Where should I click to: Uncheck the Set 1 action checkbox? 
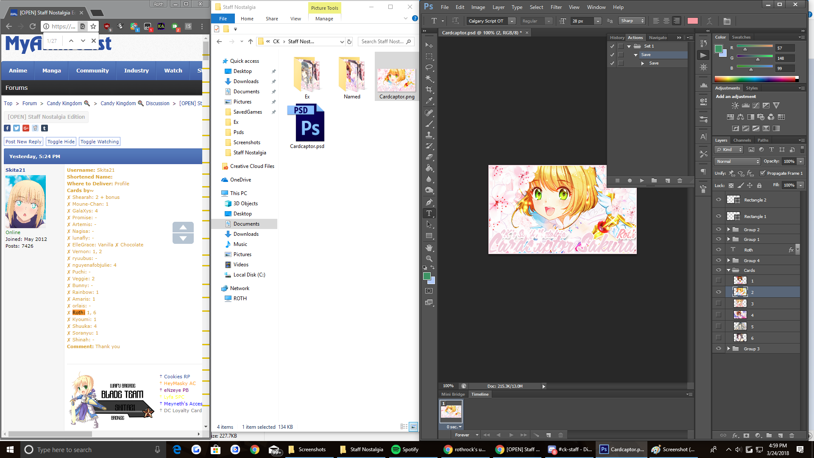(x=612, y=46)
